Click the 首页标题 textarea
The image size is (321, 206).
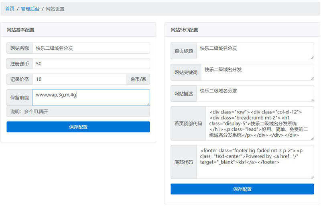pyautogui.click(x=255, y=51)
